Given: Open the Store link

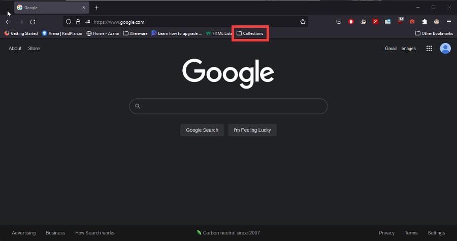Looking at the screenshot, I should click(x=34, y=49).
